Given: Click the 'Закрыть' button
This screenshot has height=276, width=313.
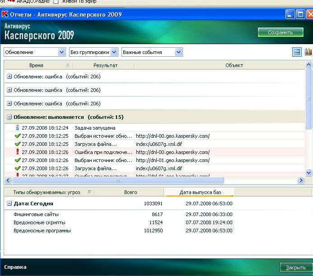Looking at the screenshot, I should (296, 267).
